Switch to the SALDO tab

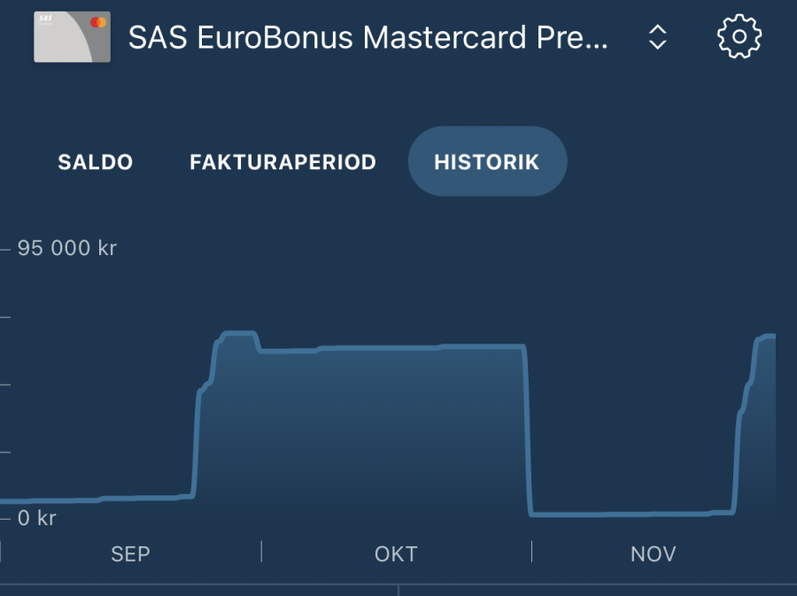(x=96, y=162)
